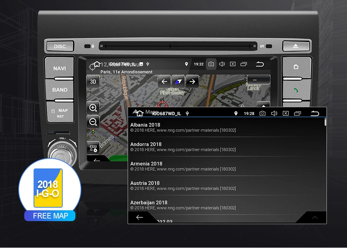Click the screenshot camera icon at 19:32 bar
The image size is (347, 248).
(211, 64)
